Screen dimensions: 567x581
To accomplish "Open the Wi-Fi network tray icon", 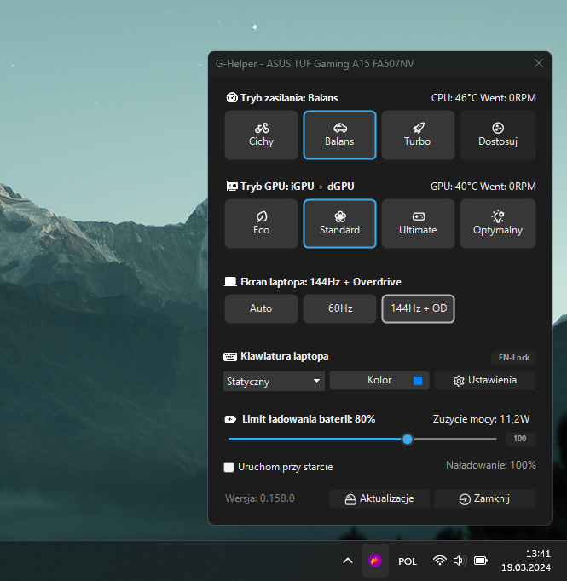I will click(x=439, y=561).
